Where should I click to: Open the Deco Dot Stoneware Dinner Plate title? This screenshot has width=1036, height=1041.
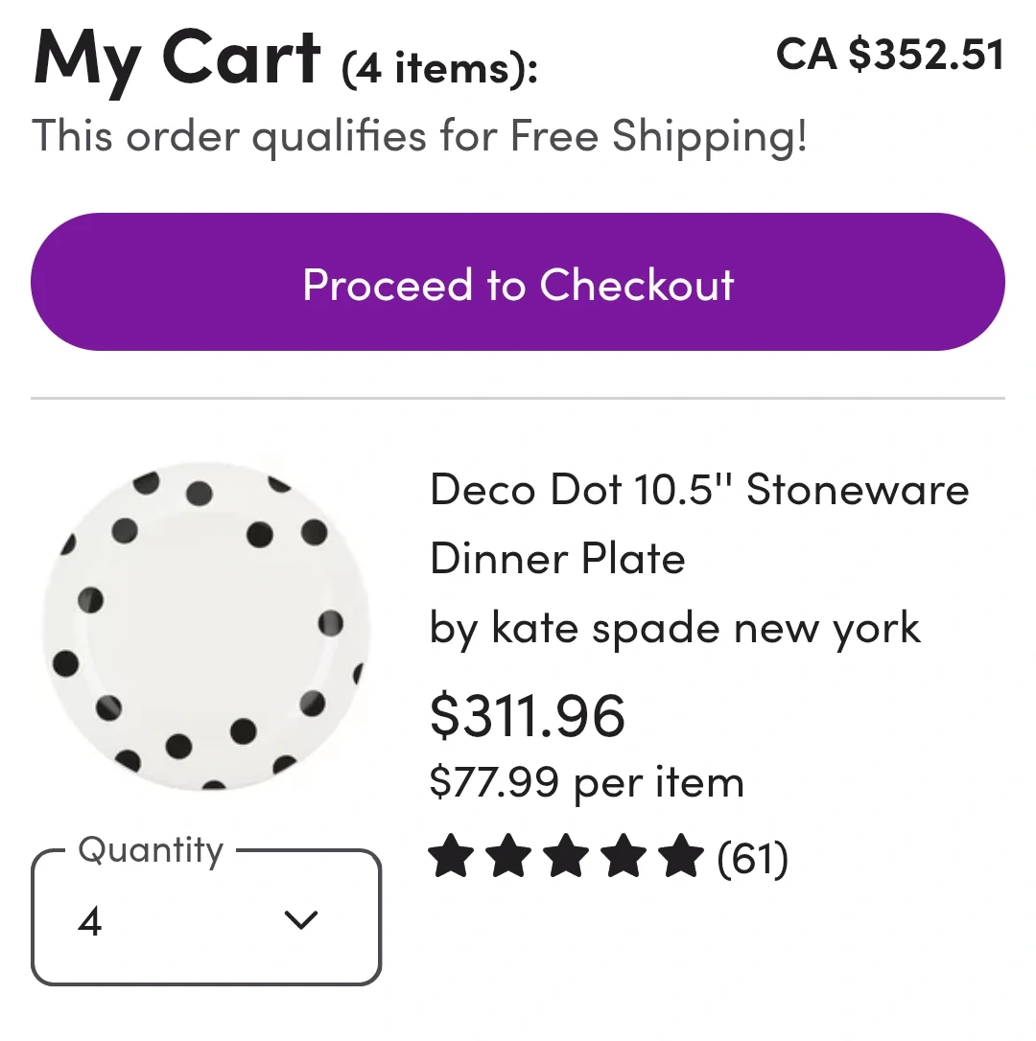click(x=698, y=523)
